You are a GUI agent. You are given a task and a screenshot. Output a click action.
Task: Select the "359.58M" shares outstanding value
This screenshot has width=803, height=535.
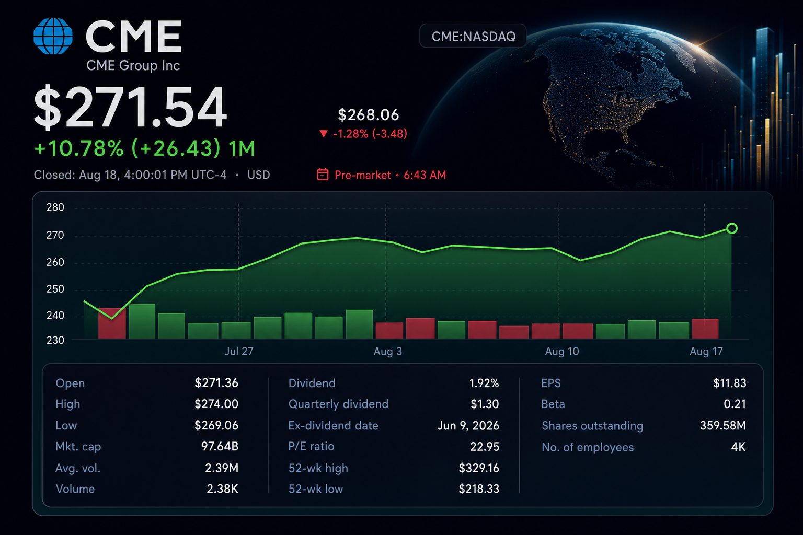tap(723, 425)
